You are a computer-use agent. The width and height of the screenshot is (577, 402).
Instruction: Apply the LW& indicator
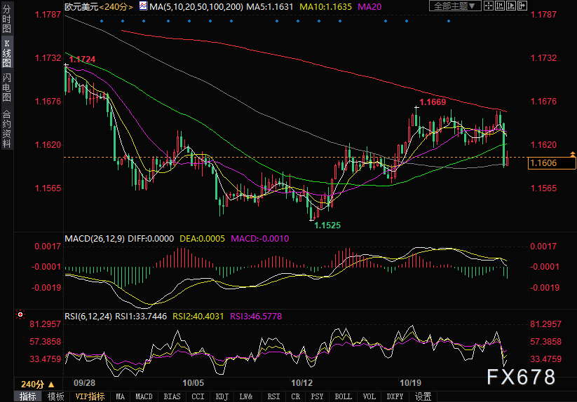[x=246, y=396]
